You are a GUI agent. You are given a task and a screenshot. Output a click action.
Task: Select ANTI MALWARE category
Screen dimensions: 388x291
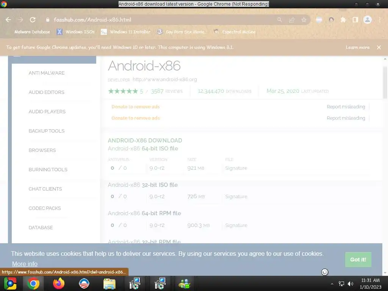point(47,73)
